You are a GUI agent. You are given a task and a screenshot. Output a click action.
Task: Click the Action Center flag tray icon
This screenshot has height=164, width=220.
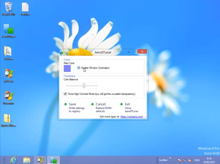[179, 160]
